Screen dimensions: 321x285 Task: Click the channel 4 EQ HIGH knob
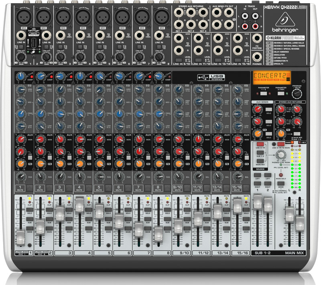pyautogui.click(x=80, y=89)
